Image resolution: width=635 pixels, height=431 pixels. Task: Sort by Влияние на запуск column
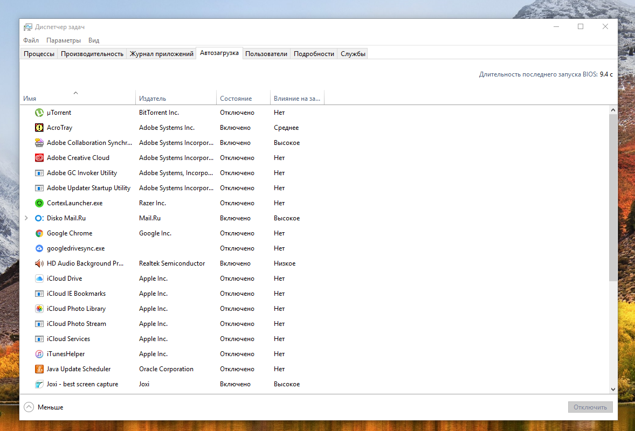pyautogui.click(x=297, y=99)
